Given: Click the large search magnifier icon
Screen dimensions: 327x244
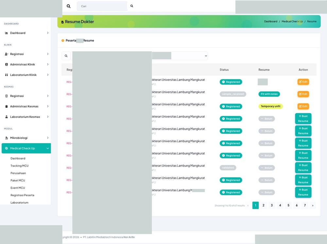Looking at the screenshot, I should click(68, 6).
